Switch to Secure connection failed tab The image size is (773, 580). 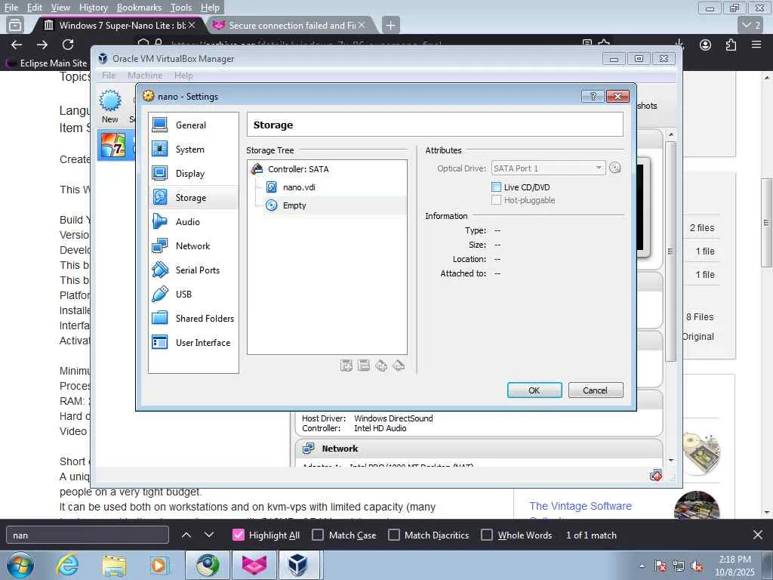(291, 25)
